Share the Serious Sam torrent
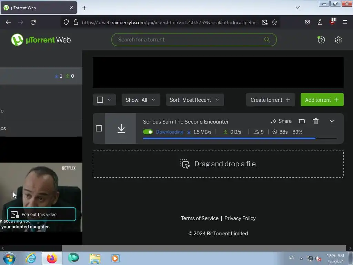Viewport: 353px width, 265px height. 281,121
